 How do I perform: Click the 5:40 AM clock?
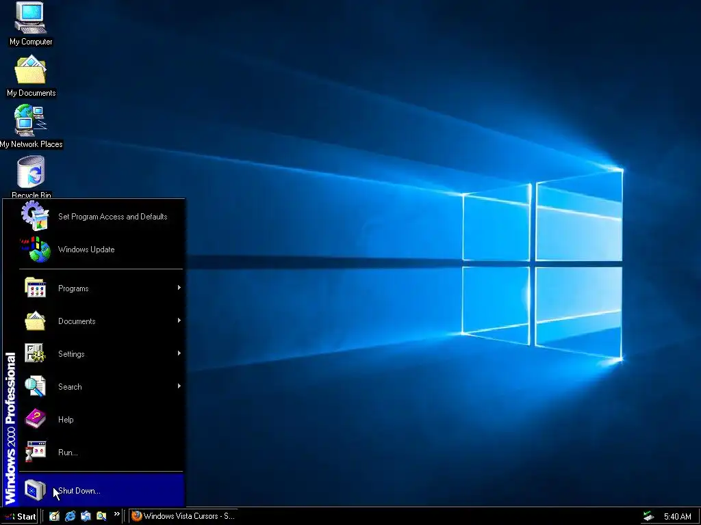tap(677, 517)
